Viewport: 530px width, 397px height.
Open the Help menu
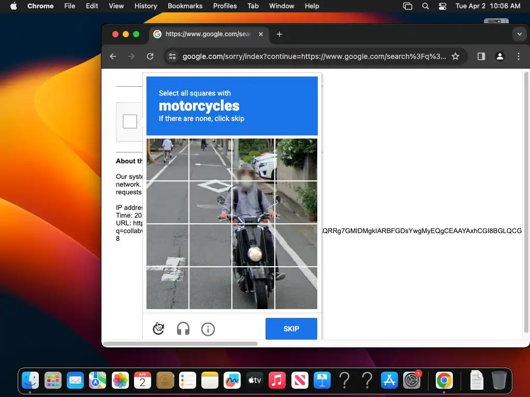pos(312,6)
